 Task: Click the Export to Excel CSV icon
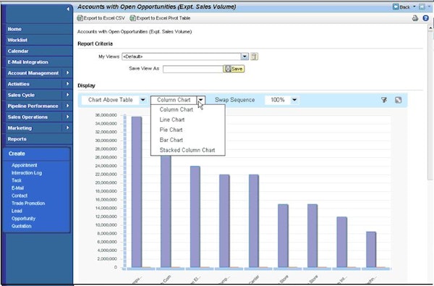[x=80, y=18]
